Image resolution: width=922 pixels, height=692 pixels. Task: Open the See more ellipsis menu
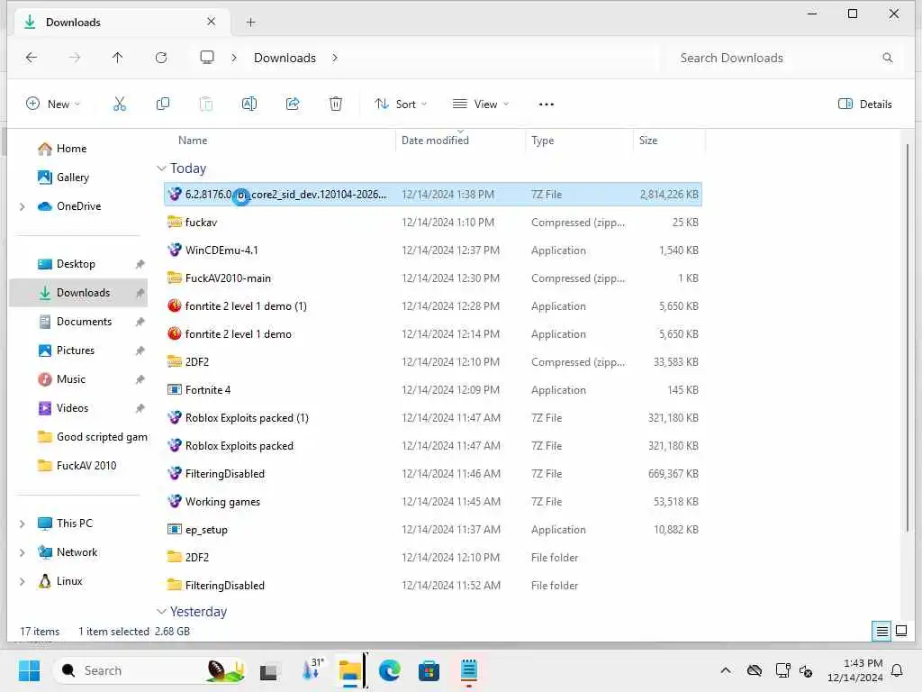(547, 105)
